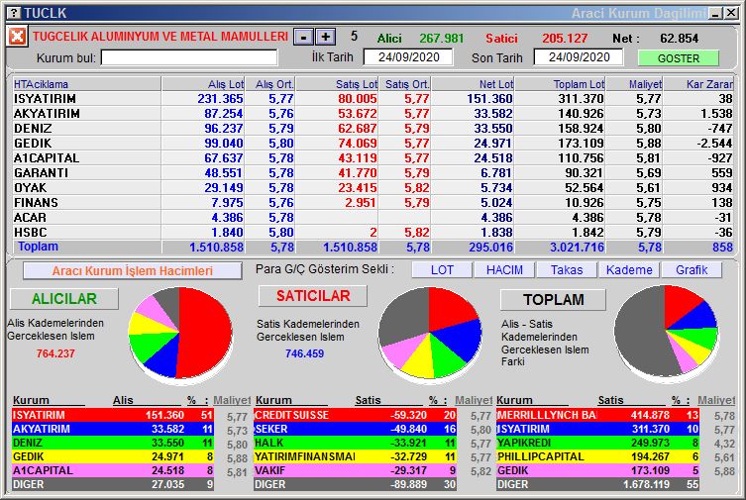746x500 pixels.
Task: Sort by Satış Ort. column header
Action: 405,84
